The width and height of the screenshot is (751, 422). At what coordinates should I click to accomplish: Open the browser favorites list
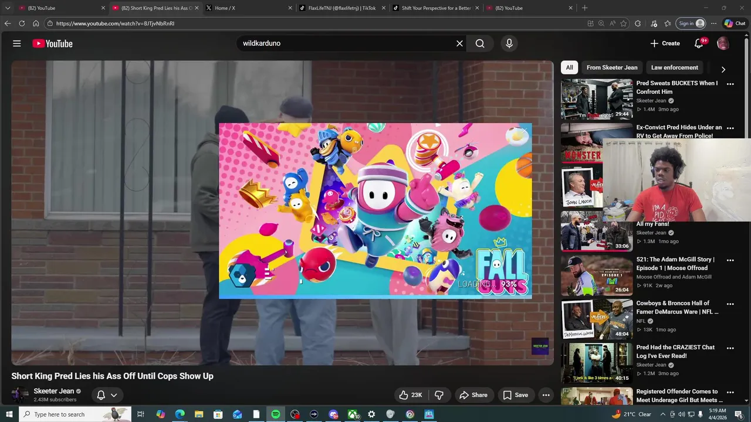pos(668,23)
